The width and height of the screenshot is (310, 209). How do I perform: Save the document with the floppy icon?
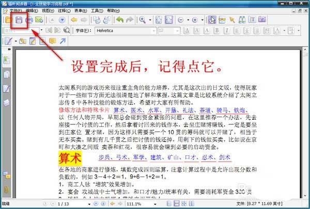[x=19, y=20]
